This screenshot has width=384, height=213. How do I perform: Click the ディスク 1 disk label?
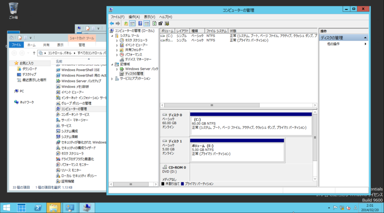175,141
